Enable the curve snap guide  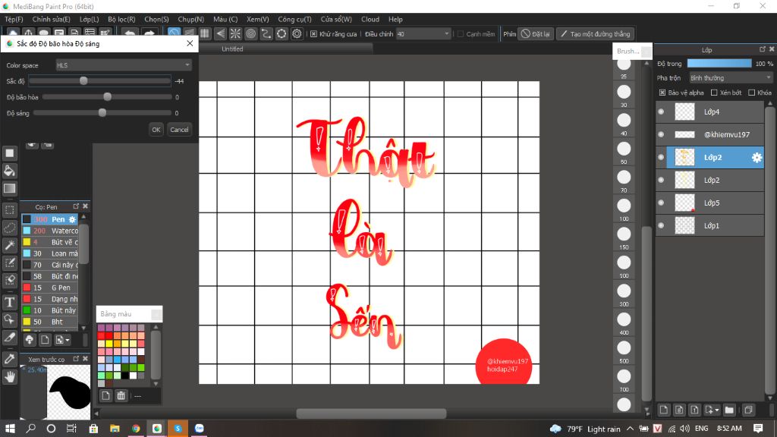[266, 33]
